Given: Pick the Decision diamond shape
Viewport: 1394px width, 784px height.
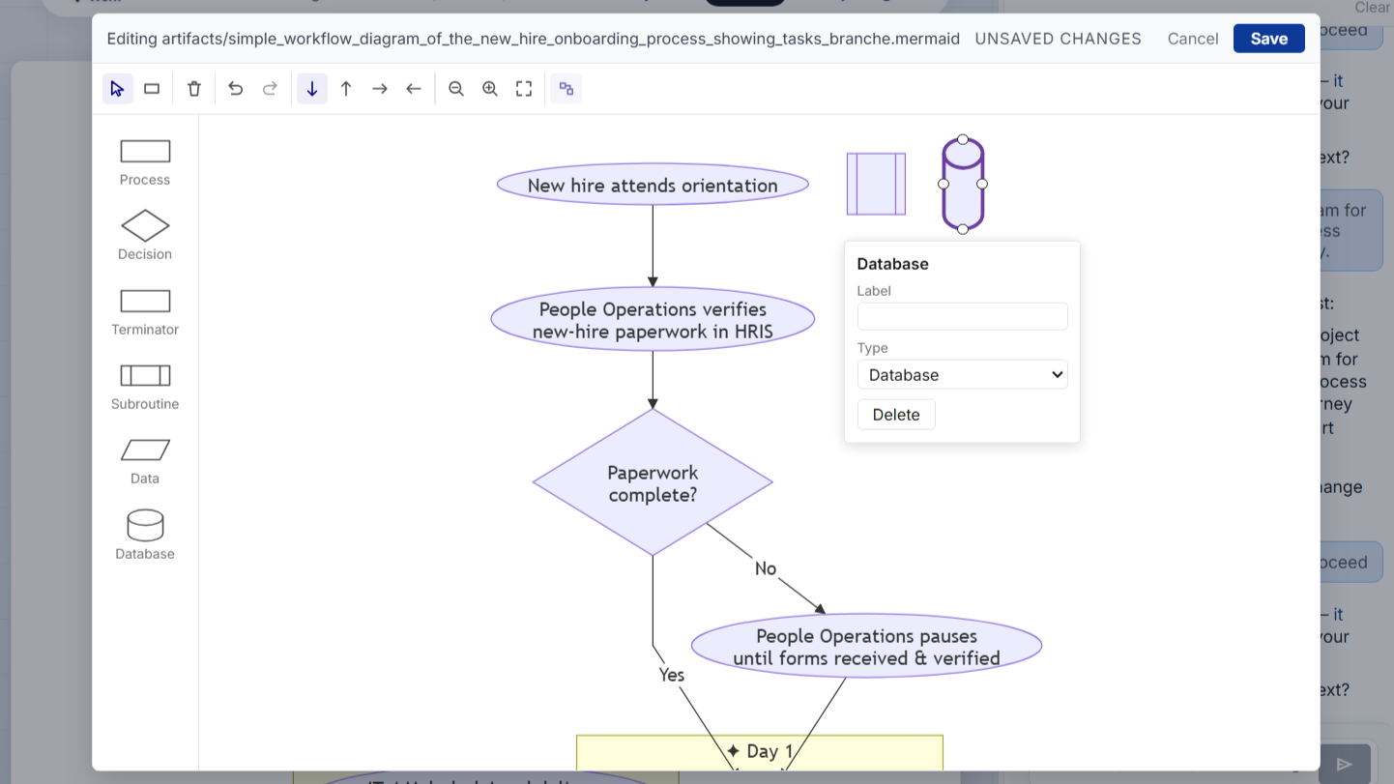Looking at the screenshot, I should click(x=145, y=236).
